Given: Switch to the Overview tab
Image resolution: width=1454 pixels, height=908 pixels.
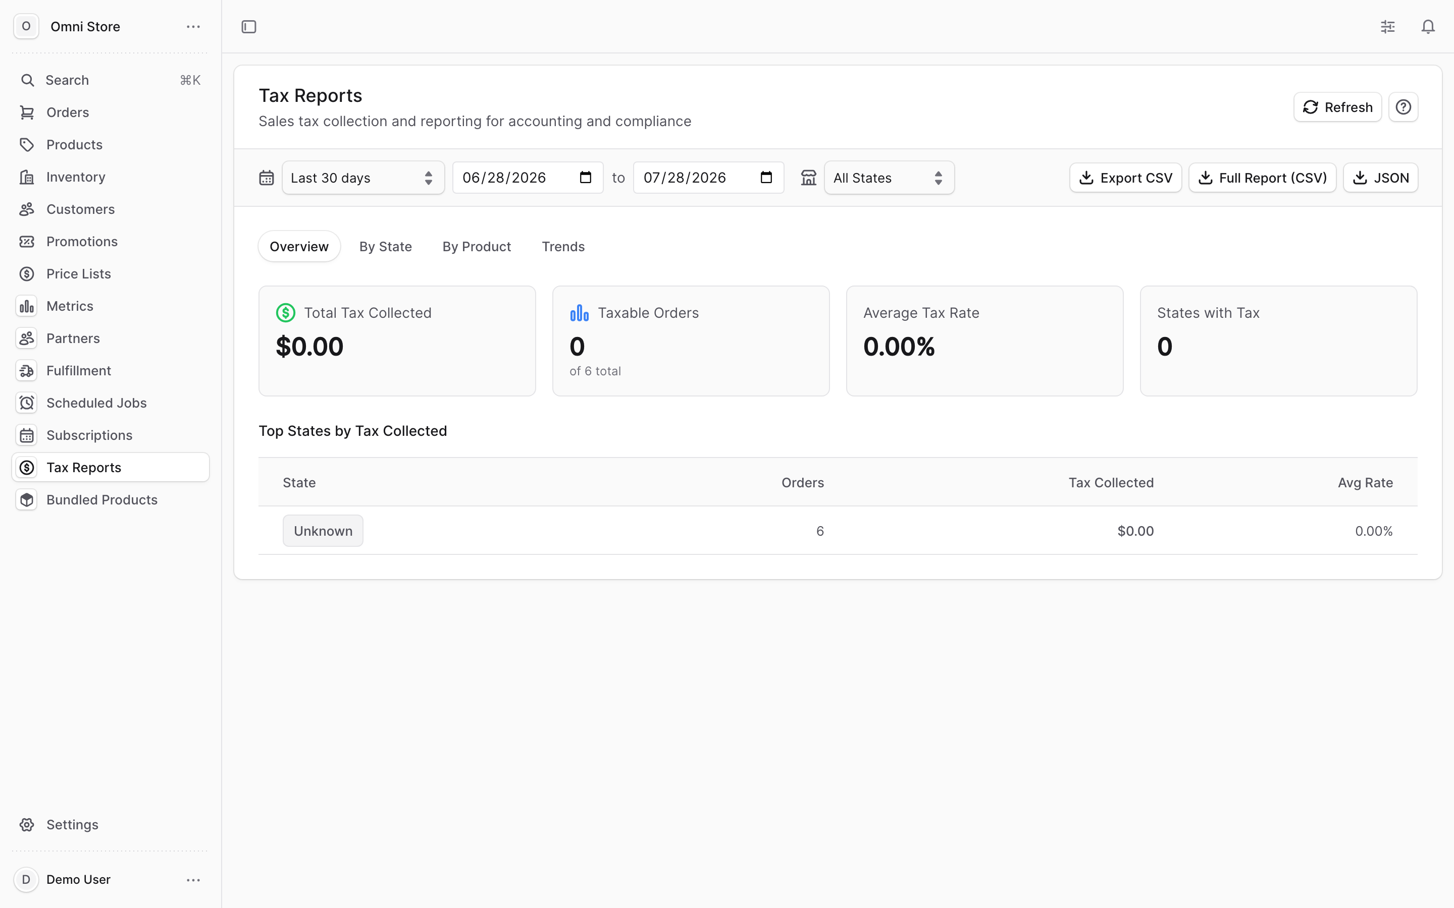Looking at the screenshot, I should point(299,246).
